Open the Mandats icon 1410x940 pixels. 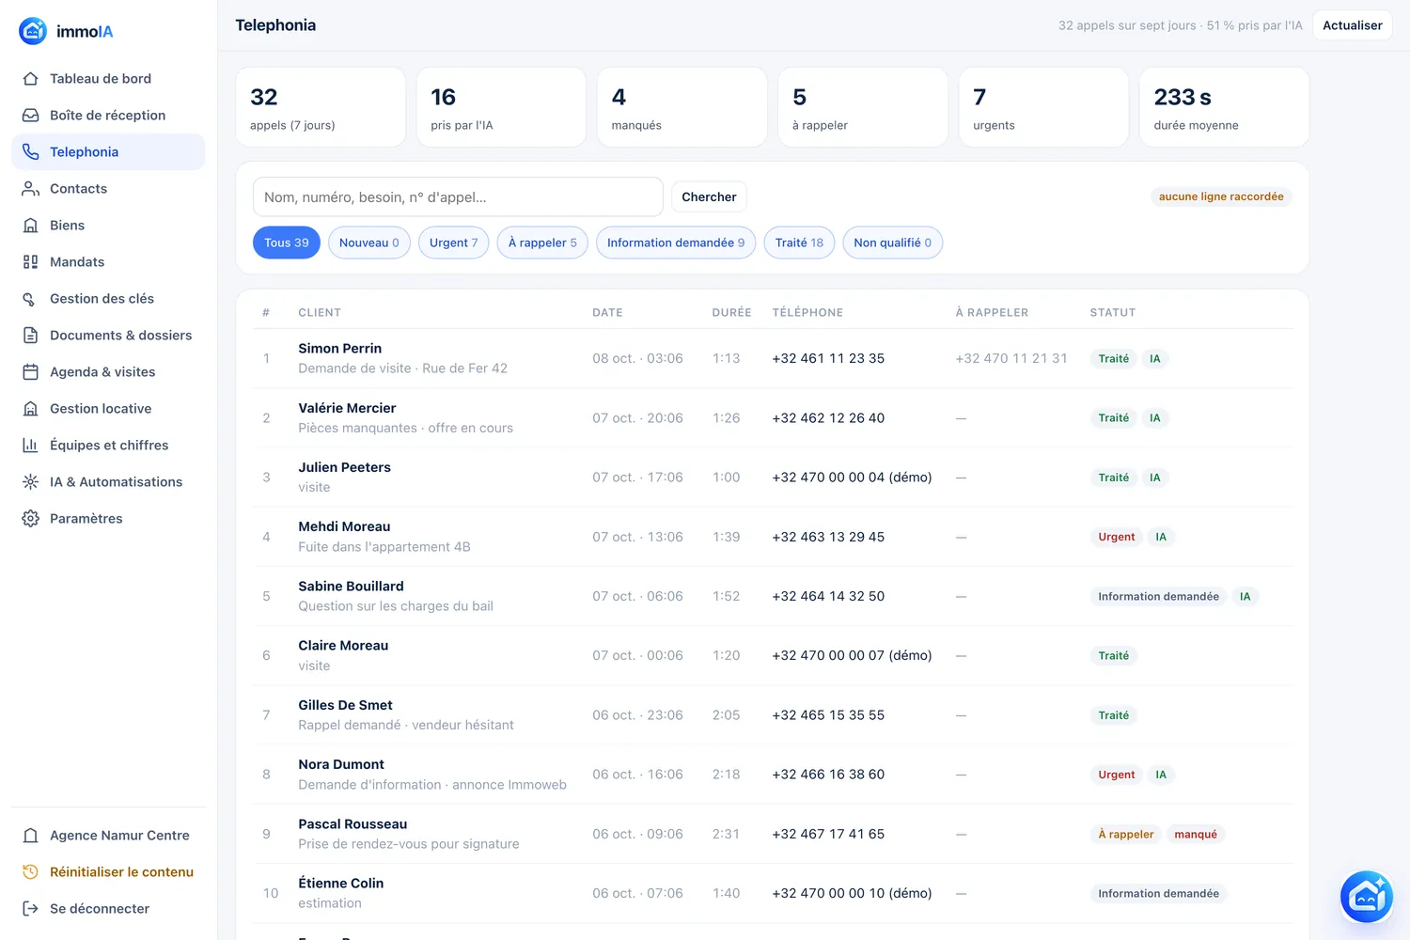[30, 262]
